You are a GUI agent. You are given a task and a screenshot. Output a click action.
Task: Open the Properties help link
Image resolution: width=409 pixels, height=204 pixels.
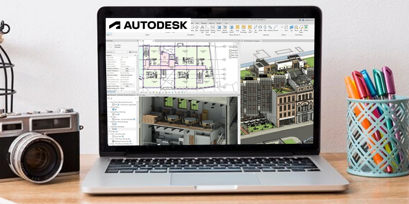pos(111,92)
